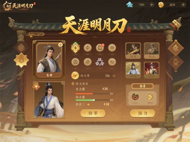This screenshot has height=142, width=190.
Task: Select the silver shards icon in skill grid
Action: click(x=100, y=62)
